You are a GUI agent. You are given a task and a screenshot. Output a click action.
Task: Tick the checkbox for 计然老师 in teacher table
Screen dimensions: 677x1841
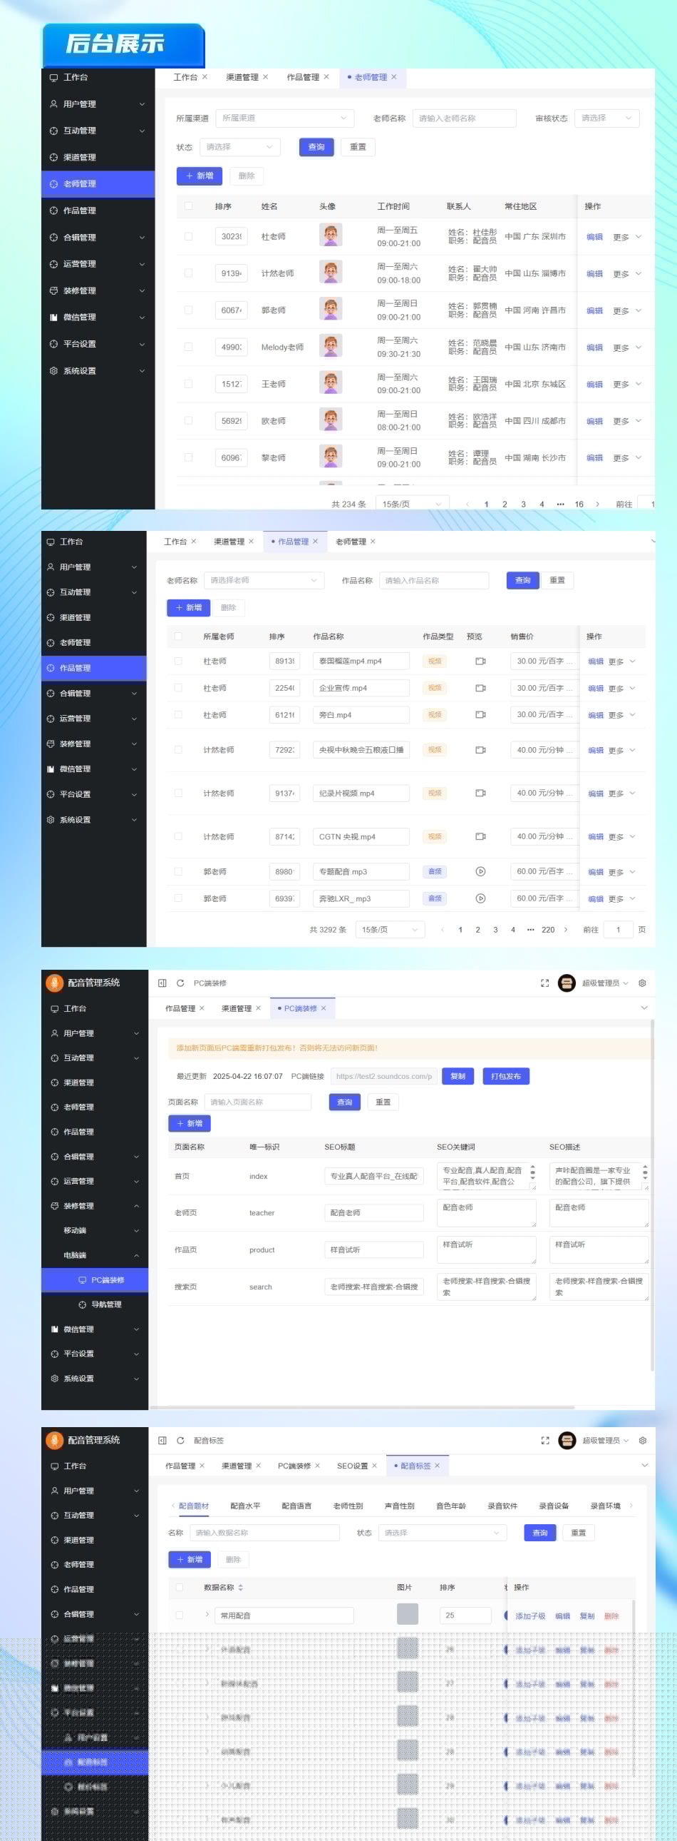click(188, 273)
